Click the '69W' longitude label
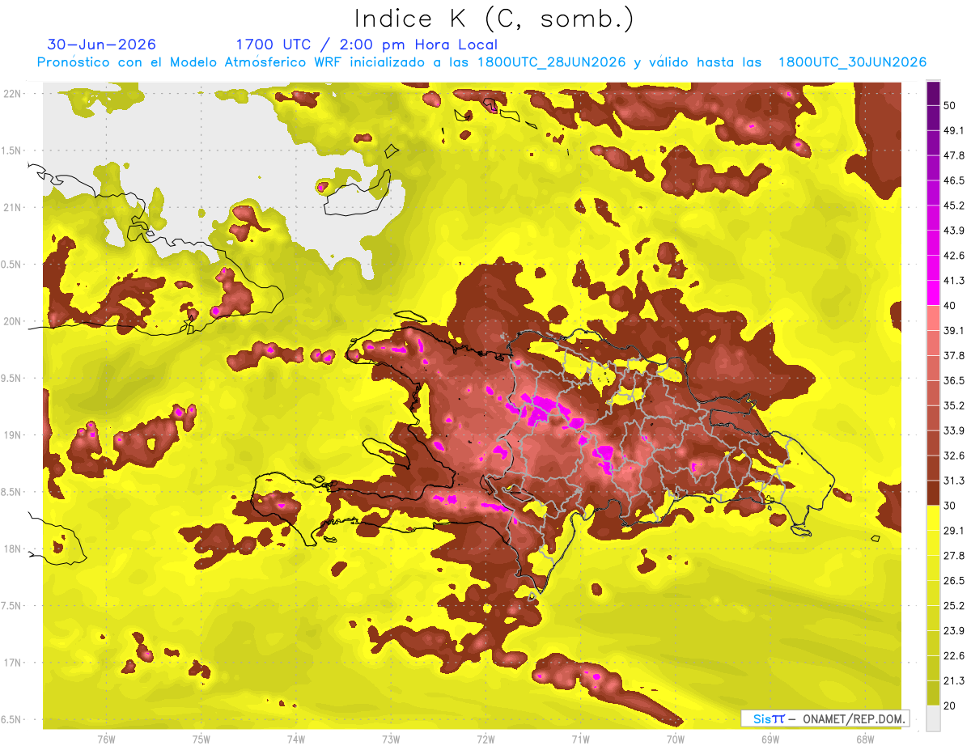Viewport: 971px width, 750px height. 770,739
